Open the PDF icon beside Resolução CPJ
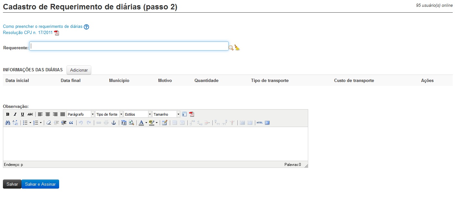 pos(57,33)
